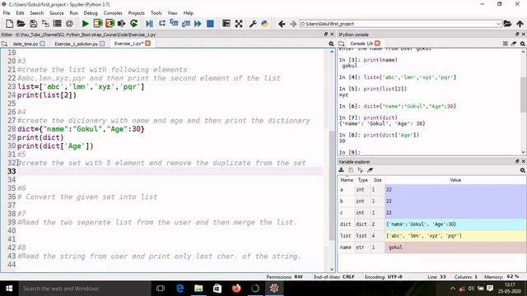
Task: Select the dict variable row value
Action: click(x=455, y=224)
